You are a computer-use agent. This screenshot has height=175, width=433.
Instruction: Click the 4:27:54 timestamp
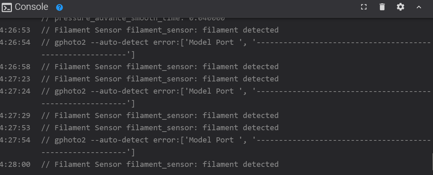(x=15, y=140)
